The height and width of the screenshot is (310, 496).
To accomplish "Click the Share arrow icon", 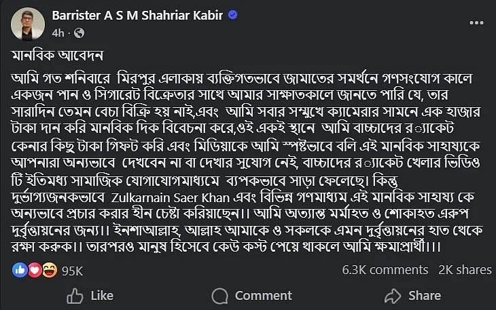I will tap(392, 296).
